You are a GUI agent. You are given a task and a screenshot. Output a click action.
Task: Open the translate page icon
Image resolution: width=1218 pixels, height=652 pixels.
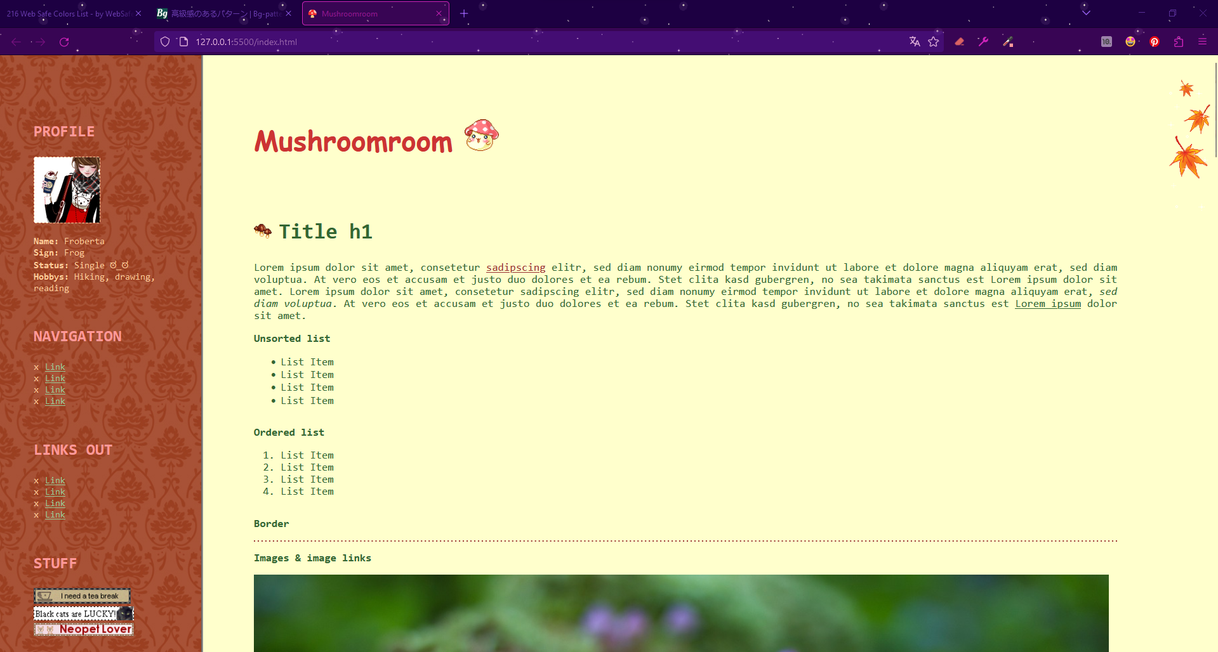[914, 41]
